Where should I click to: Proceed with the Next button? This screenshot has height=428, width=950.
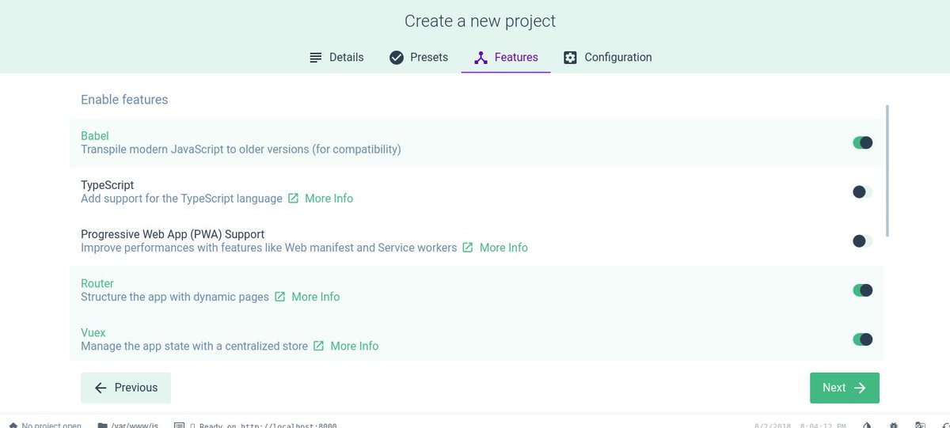845,388
